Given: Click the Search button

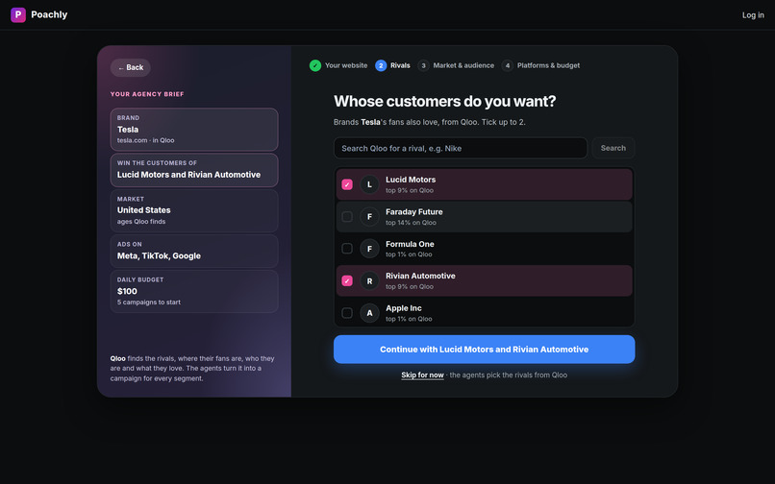Looking at the screenshot, I should point(612,148).
